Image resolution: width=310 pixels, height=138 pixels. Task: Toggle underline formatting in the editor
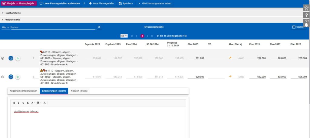click(23, 103)
